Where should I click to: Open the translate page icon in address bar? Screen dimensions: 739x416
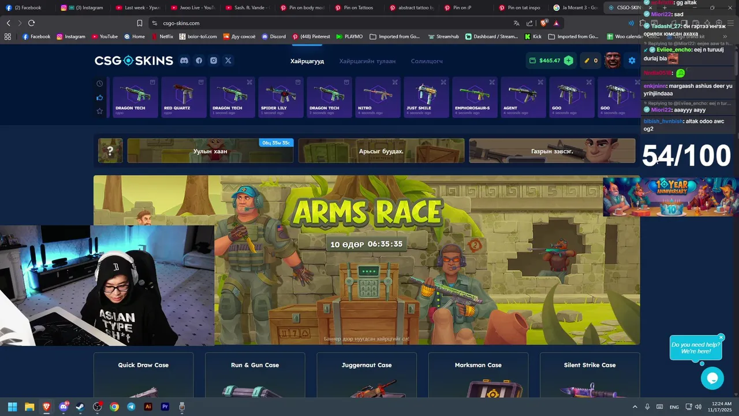516,23
